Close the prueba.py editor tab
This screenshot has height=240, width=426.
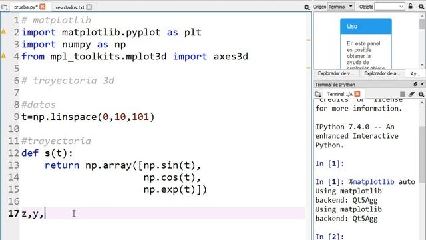pos(43,7)
